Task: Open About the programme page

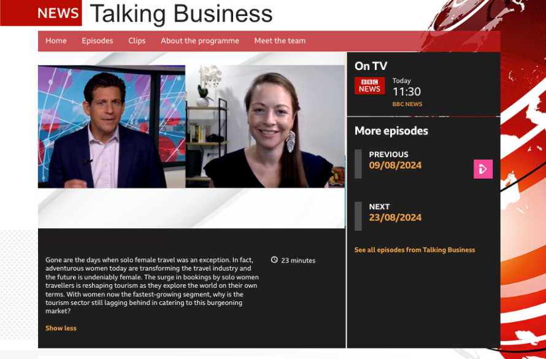Action: [x=199, y=41]
